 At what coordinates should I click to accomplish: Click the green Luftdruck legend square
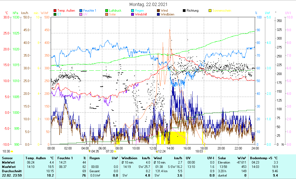[107, 11]
